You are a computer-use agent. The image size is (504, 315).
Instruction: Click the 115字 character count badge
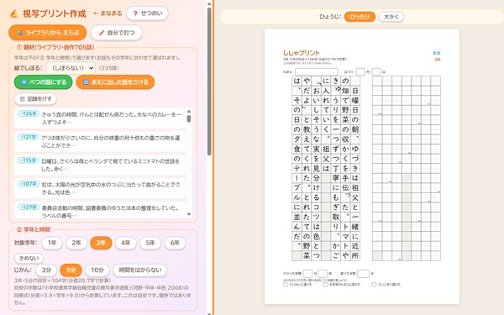pyautogui.click(x=29, y=160)
